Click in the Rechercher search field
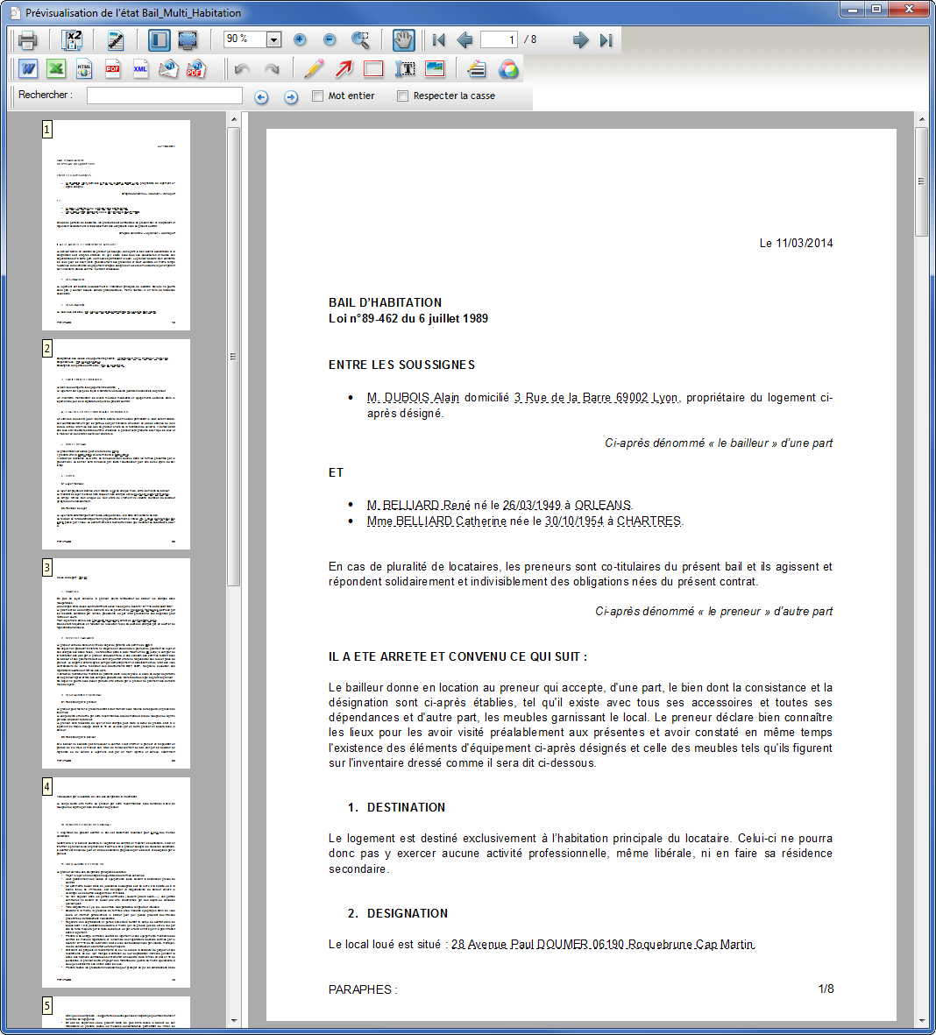This screenshot has height=1035, width=936. [165, 96]
